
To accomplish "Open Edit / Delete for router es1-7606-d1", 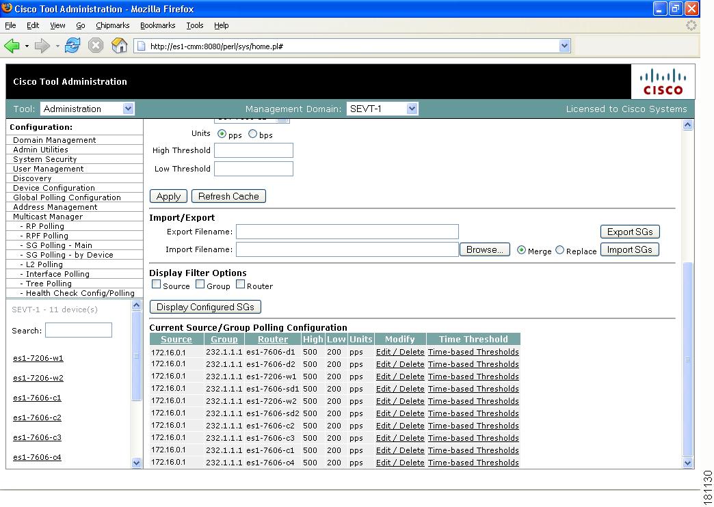I will pyautogui.click(x=400, y=352).
